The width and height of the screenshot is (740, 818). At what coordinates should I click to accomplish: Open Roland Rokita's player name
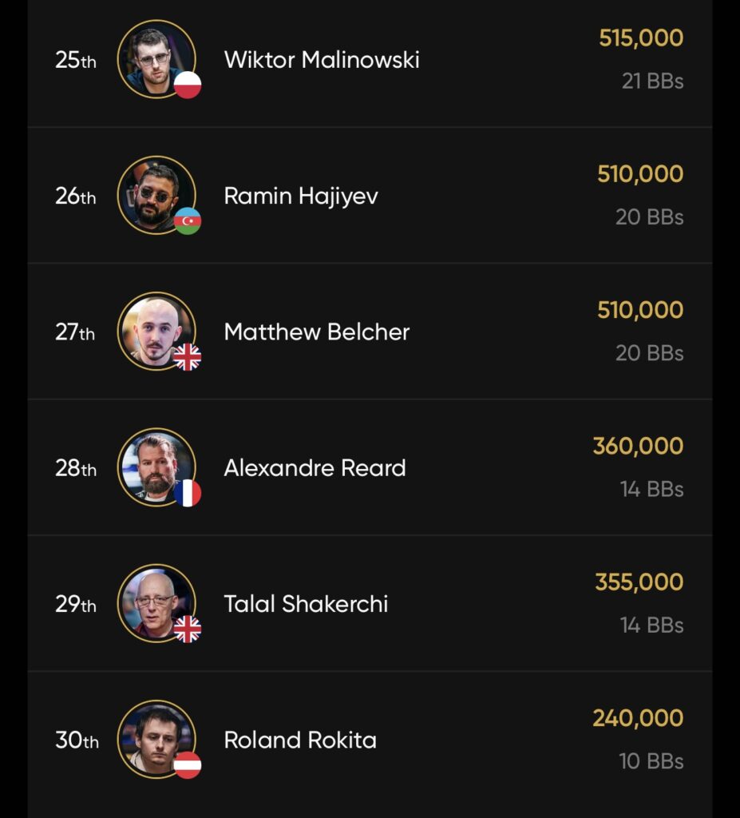pyautogui.click(x=300, y=741)
